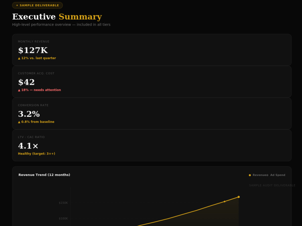Click the yellow Revenue legend dot

[250, 175]
